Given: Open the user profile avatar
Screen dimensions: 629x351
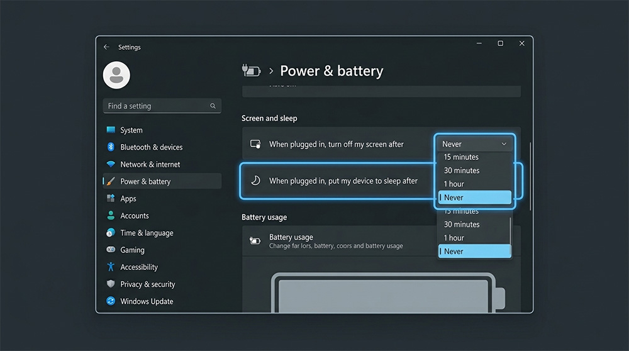Looking at the screenshot, I should pos(116,75).
